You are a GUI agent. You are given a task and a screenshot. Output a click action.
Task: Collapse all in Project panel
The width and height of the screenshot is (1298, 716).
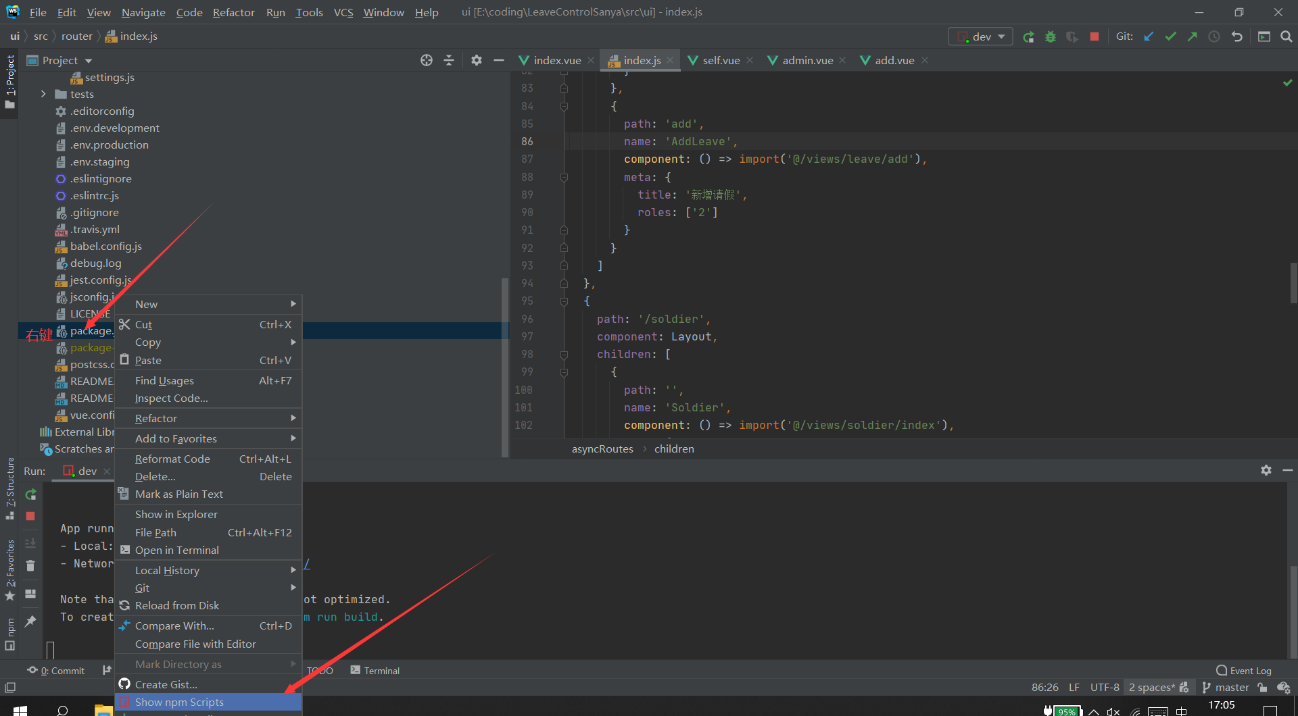coord(449,60)
